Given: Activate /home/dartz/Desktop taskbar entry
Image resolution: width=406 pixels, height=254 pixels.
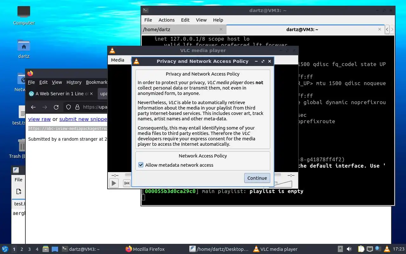Looking at the screenshot, I should point(219,249).
